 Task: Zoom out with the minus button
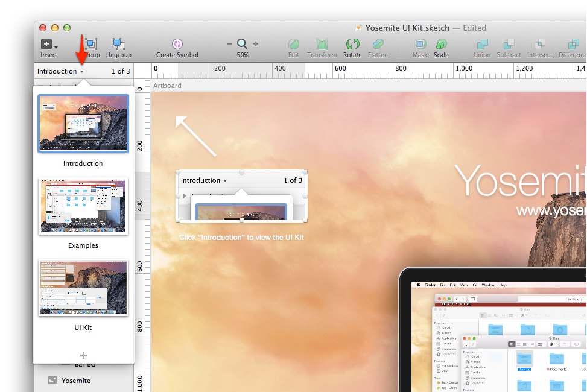(229, 44)
